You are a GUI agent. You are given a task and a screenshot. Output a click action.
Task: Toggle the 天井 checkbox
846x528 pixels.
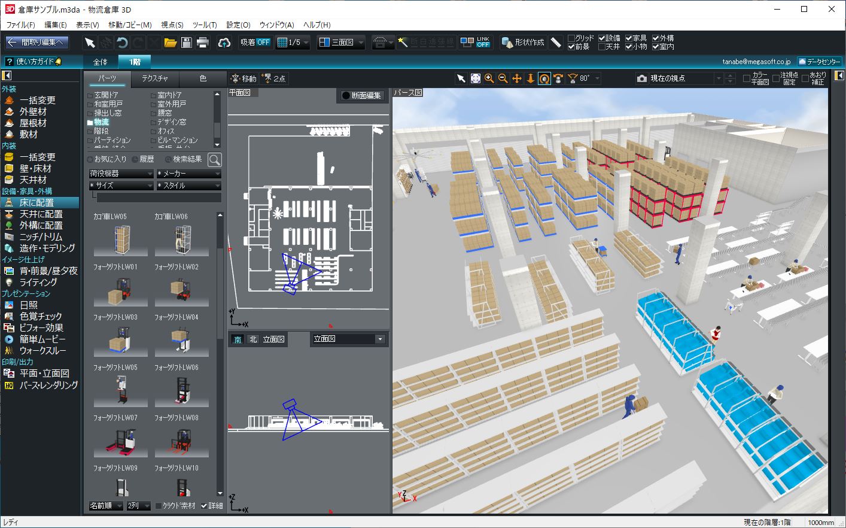click(x=602, y=47)
